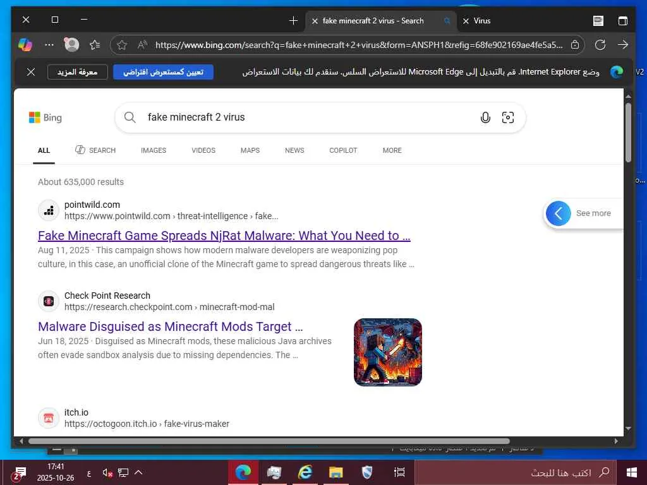Switch to the MAPS tab

250,150
